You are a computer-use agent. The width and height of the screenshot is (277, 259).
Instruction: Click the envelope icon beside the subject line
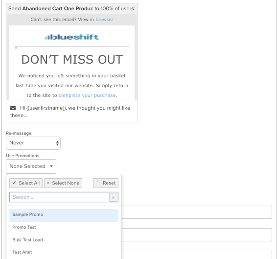[13, 108]
